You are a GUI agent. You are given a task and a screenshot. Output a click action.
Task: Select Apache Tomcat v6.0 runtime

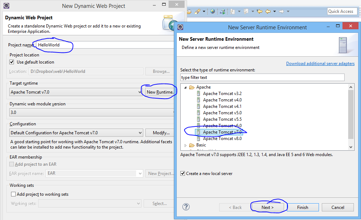click(222, 126)
